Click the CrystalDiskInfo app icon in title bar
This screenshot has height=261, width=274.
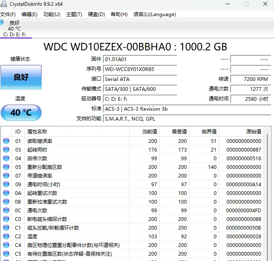(4, 4)
